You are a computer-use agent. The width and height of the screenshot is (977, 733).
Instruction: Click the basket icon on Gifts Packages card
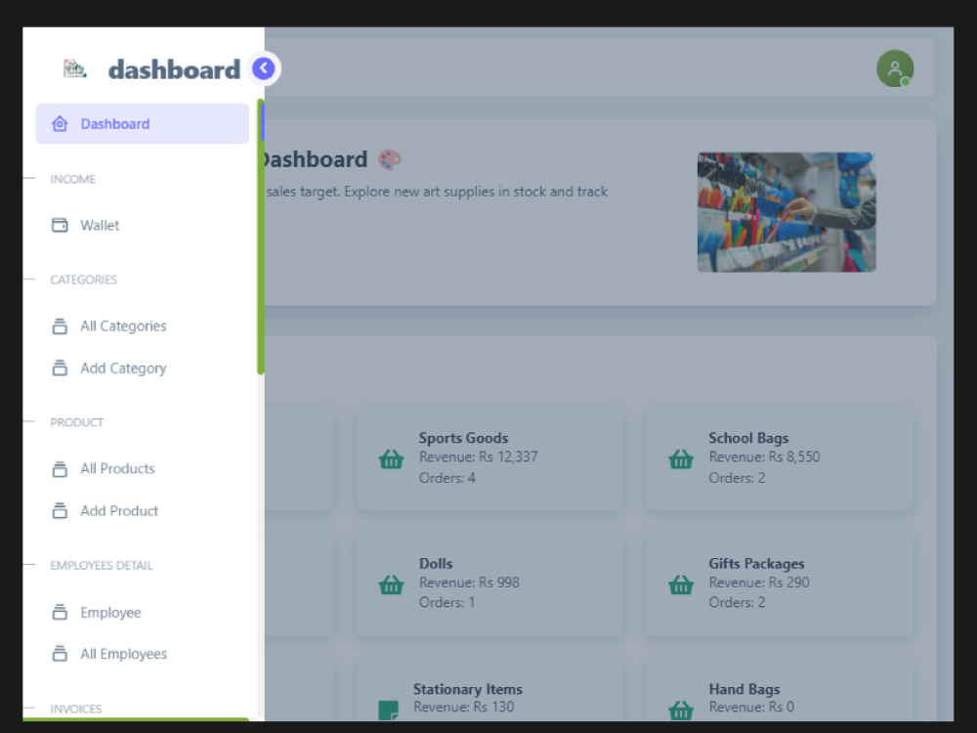[x=681, y=585]
